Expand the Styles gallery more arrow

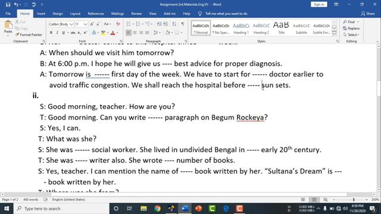click(335, 34)
